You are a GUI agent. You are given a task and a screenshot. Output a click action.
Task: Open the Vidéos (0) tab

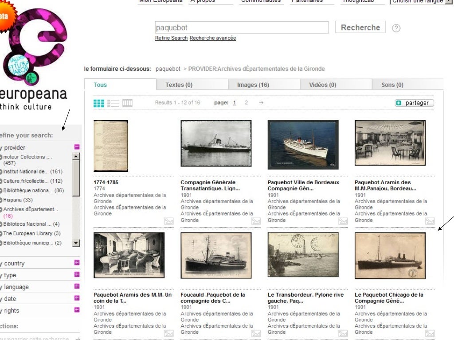coord(336,85)
